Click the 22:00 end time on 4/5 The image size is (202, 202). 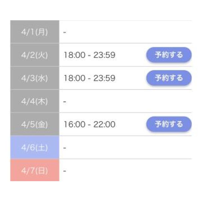coord(105,124)
